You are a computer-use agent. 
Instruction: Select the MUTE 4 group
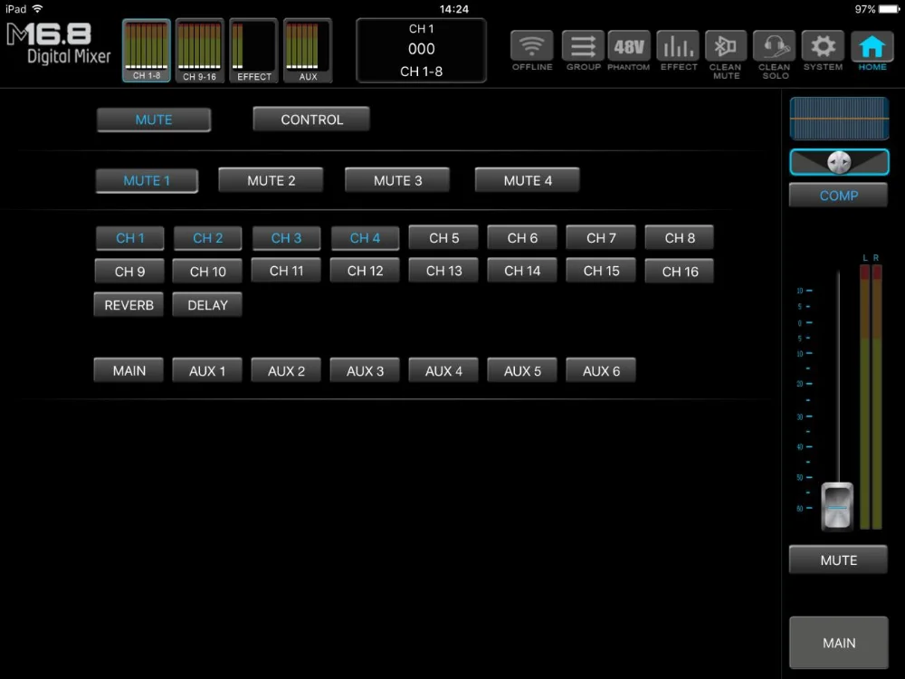tap(527, 180)
